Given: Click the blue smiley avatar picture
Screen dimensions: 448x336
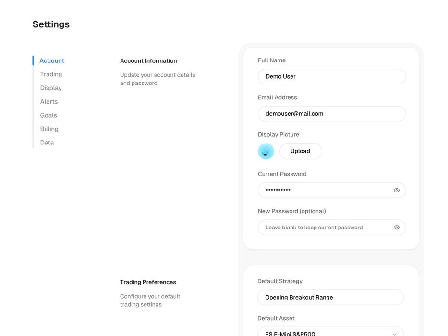Looking at the screenshot, I should [x=266, y=151].
